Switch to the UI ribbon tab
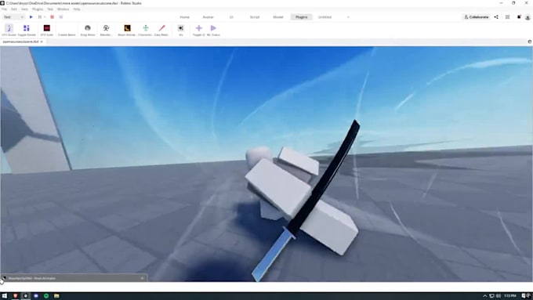 coord(231,17)
